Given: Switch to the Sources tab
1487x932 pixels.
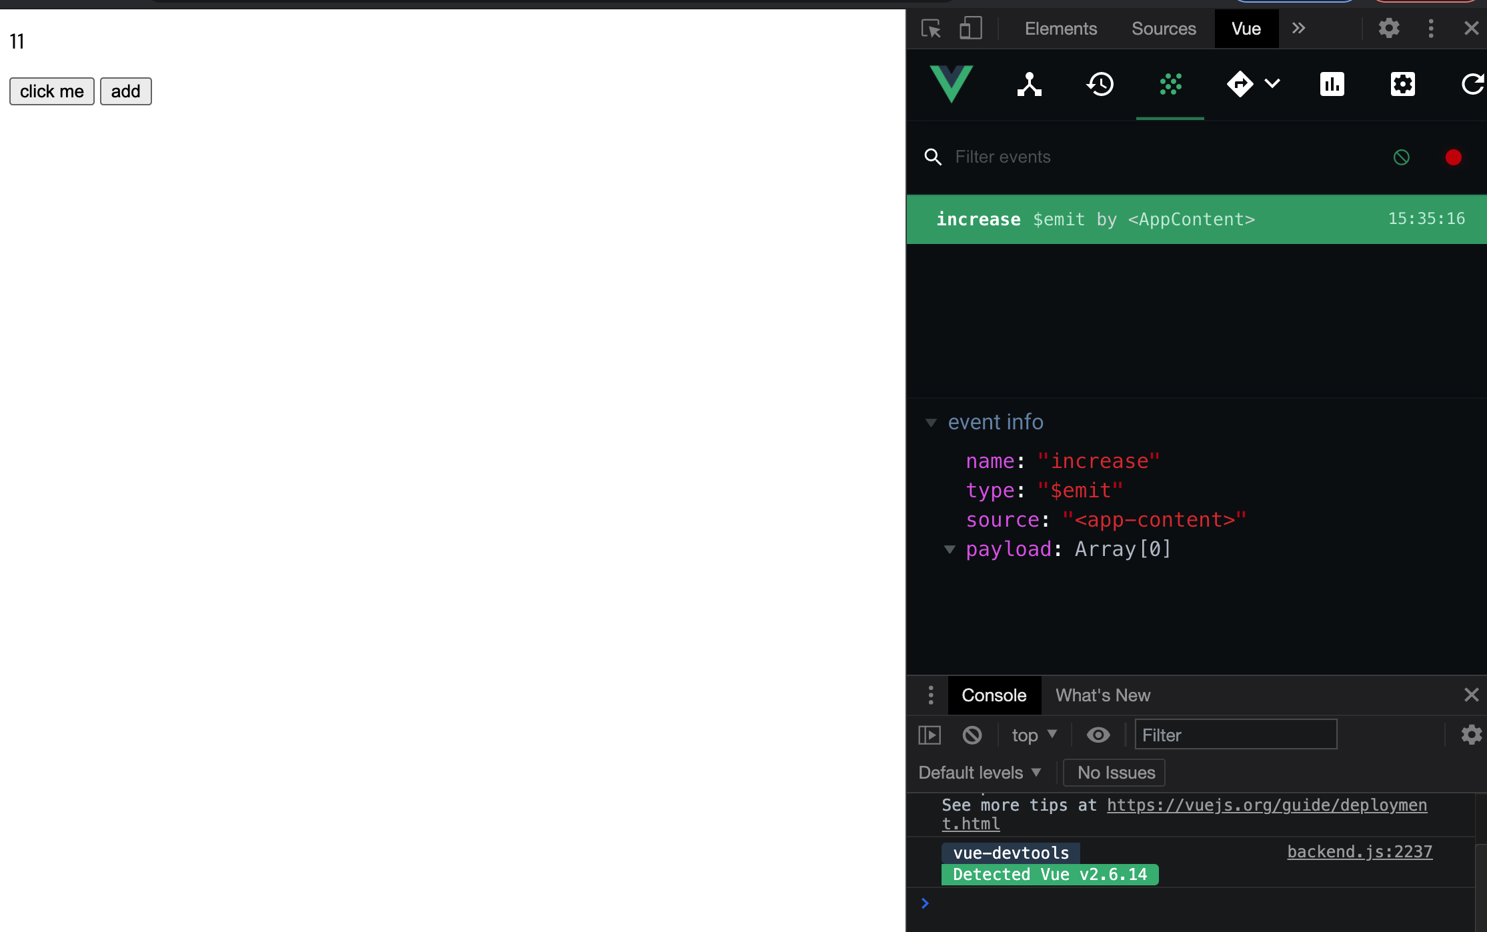Looking at the screenshot, I should pos(1164,29).
